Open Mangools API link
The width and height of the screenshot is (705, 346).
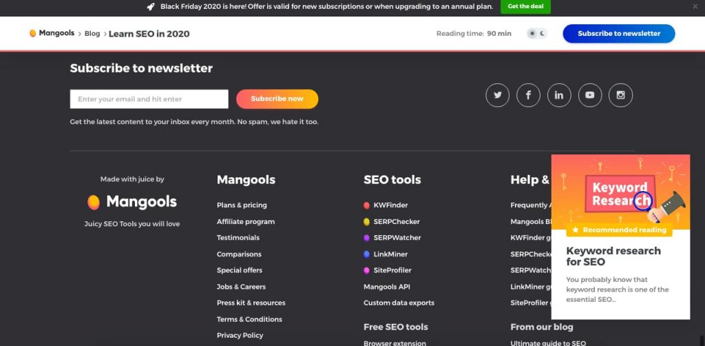pos(387,287)
